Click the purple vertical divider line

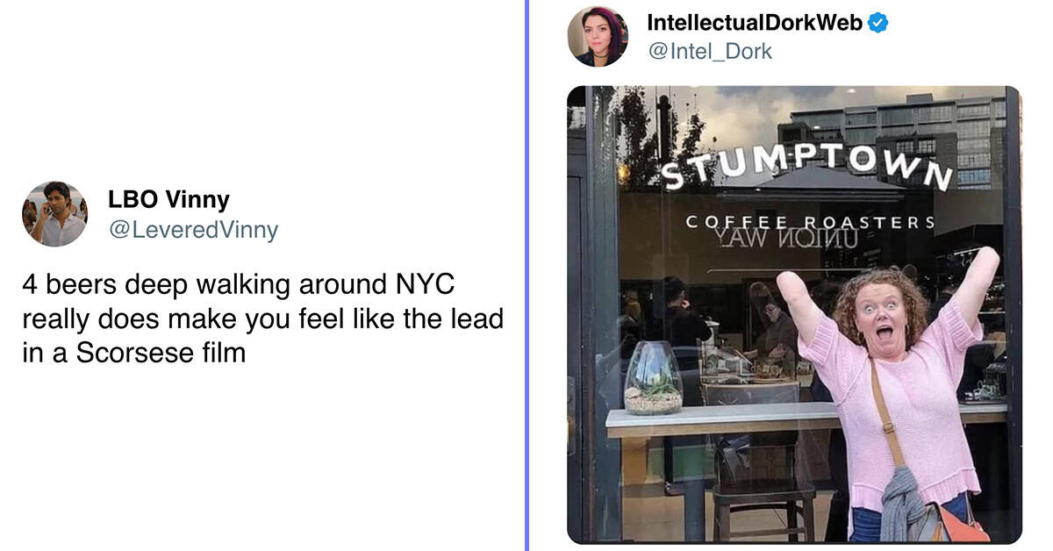pyautogui.click(x=526, y=275)
